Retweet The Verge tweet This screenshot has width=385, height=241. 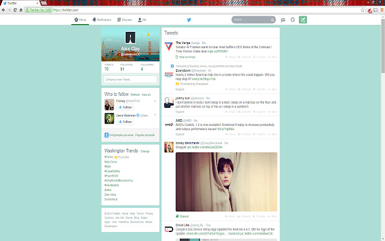[244, 57]
